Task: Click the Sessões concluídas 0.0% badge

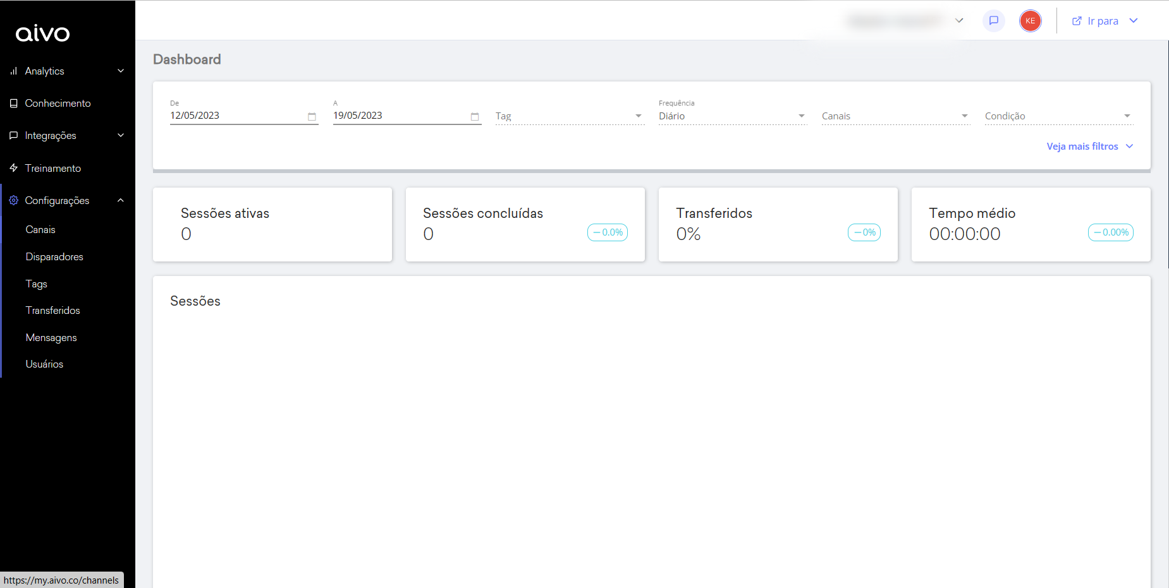Action: [608, 232]
